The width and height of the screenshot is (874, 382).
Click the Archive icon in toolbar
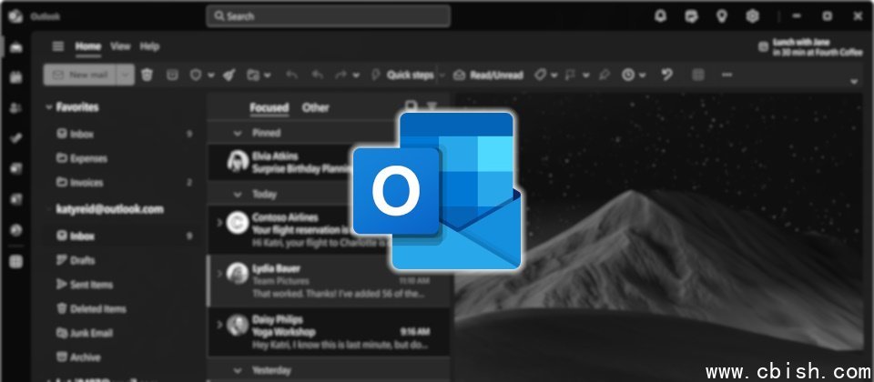(x=171, y=75)
